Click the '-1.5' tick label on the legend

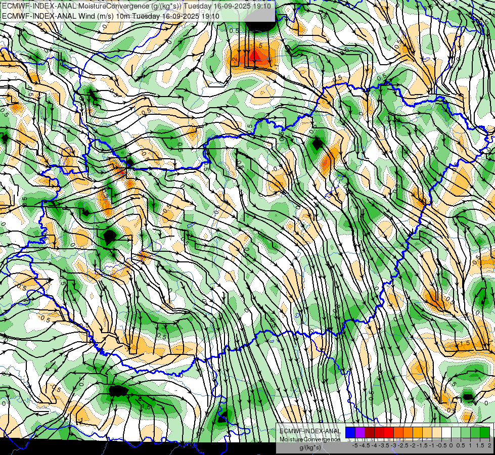422,445
